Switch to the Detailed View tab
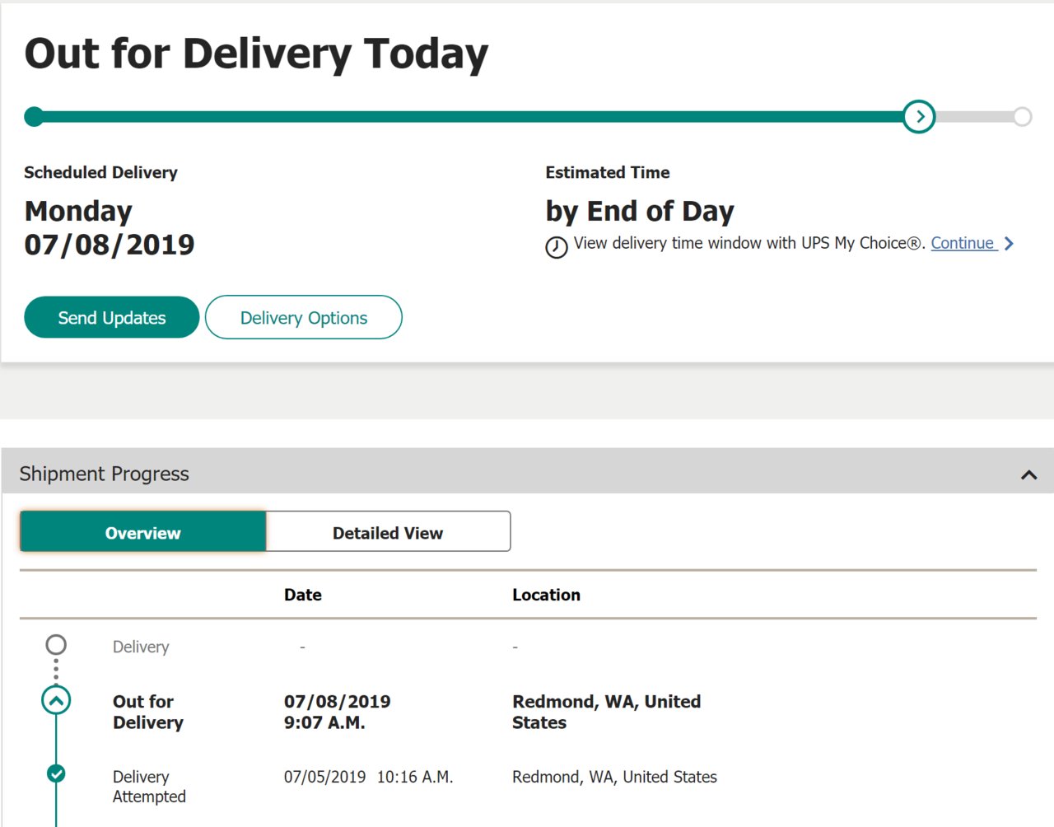The width and height of the screenshot is (1054, 827). [388, 532]
